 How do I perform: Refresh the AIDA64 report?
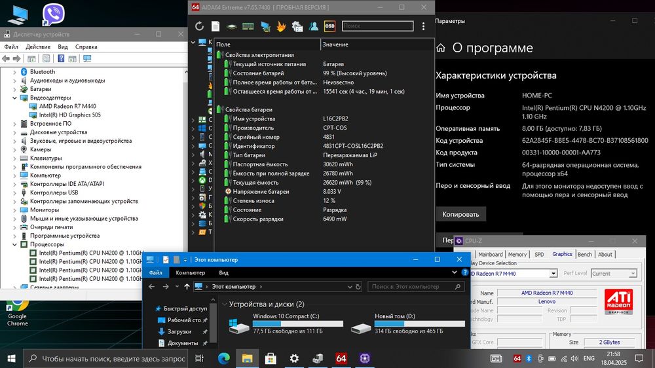click(x=199, y=26)
